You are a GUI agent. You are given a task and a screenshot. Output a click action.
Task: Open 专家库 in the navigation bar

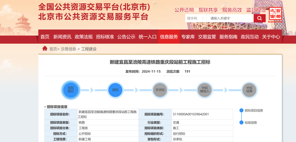188,37
